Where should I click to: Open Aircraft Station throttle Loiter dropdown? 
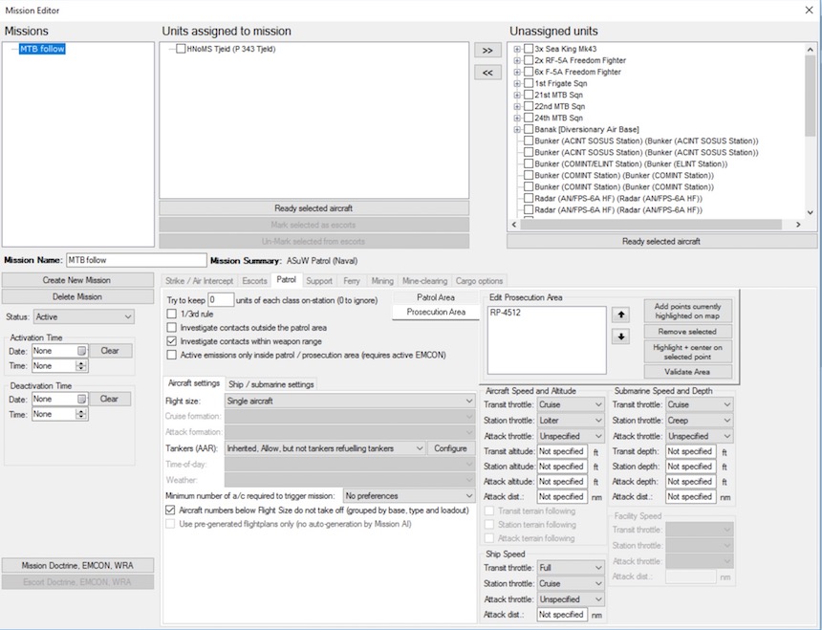click(571, 421)
